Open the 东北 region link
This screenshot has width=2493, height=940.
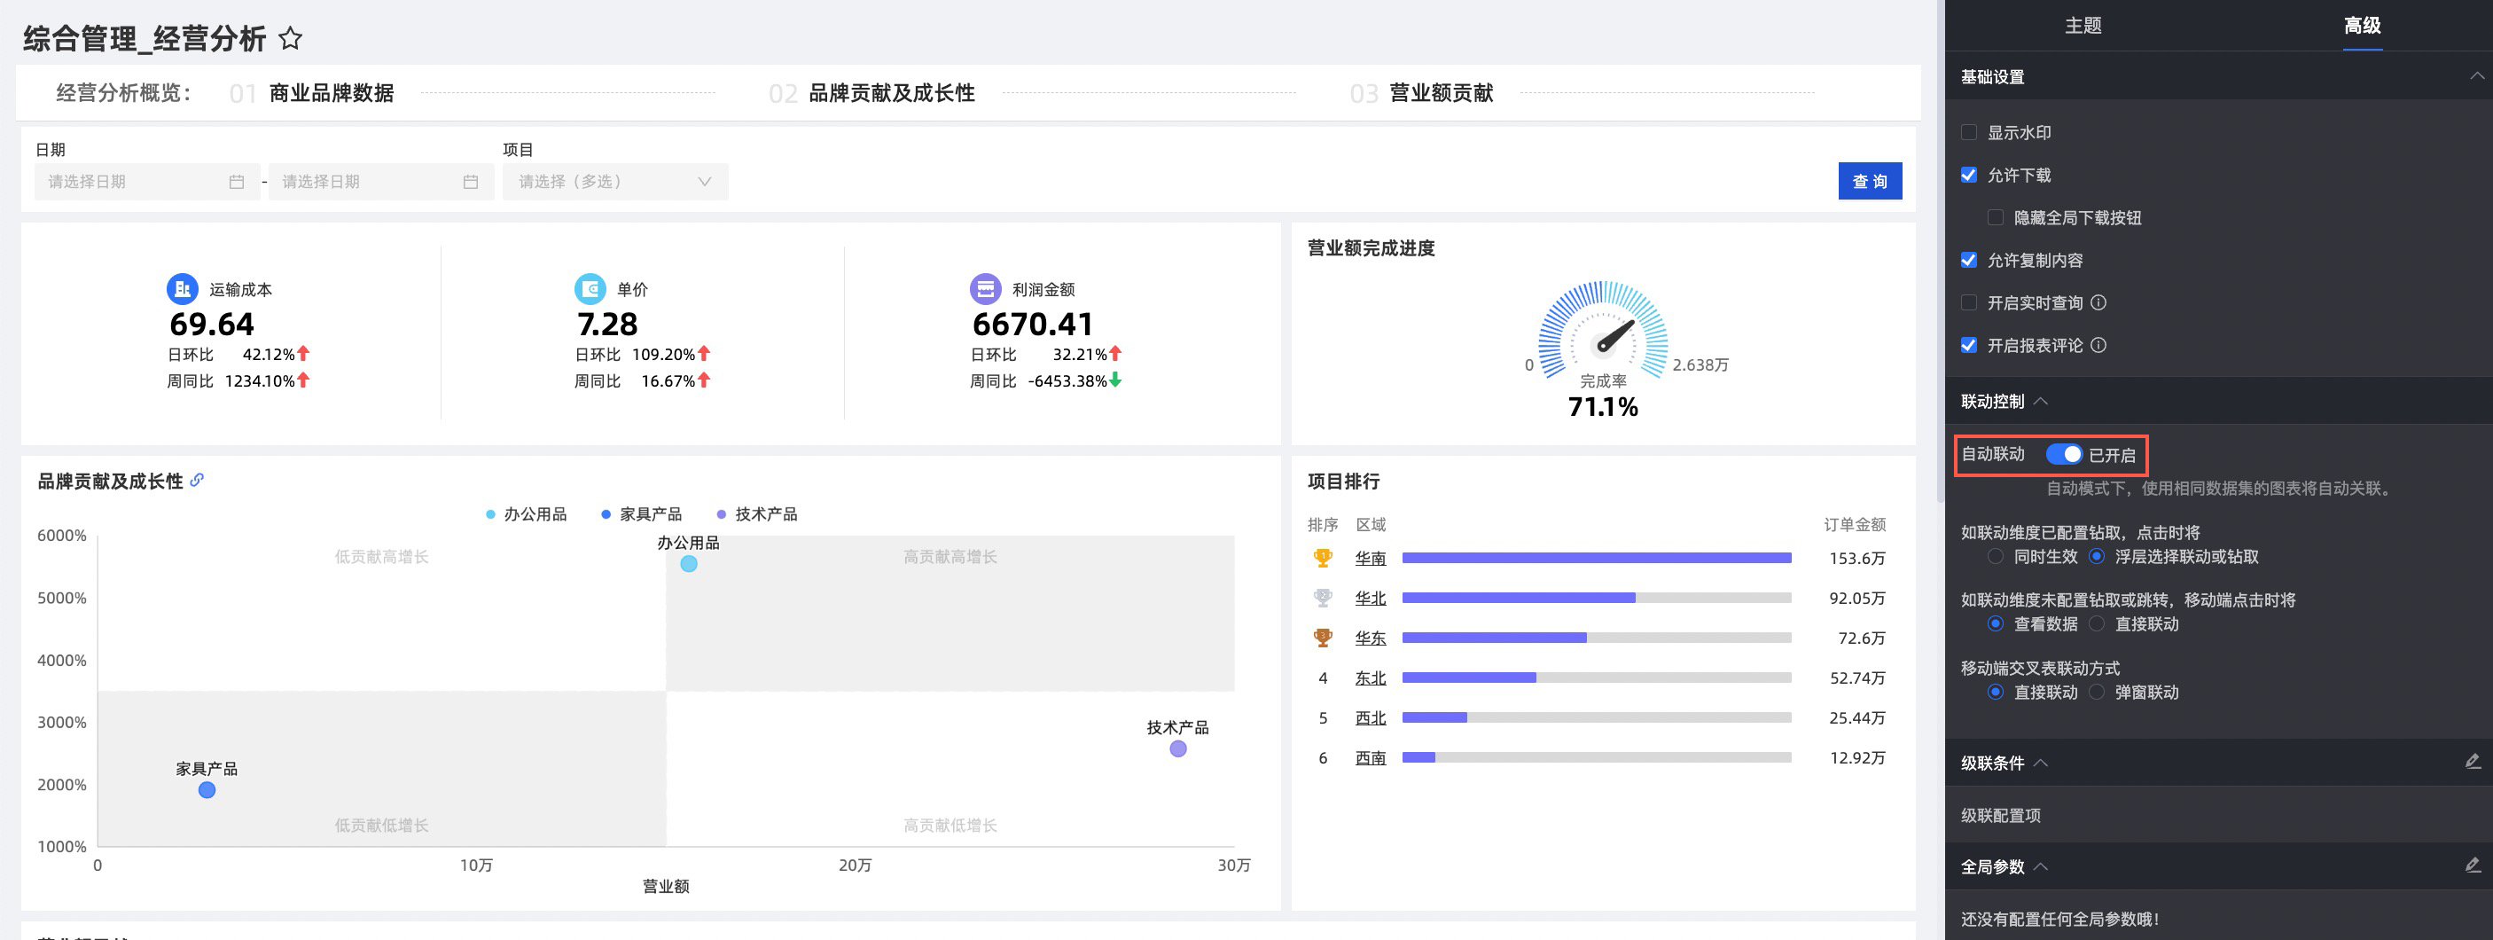click(x=1371, y=678)
